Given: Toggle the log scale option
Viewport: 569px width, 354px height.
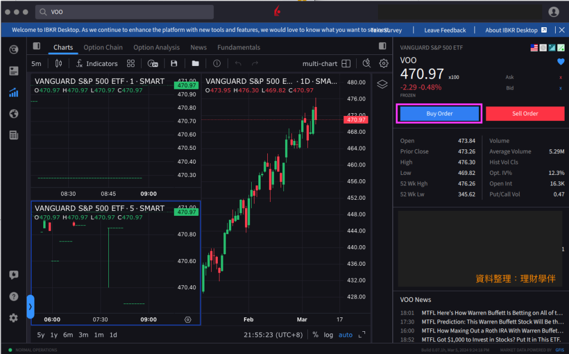Looking at the screenshot, I should pyautogui.click(x=328, y=335).
